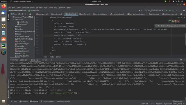The height and width of the screenshot is (105, 186).
Task: Open the Refactor menu
Action: tap(39, 8)
